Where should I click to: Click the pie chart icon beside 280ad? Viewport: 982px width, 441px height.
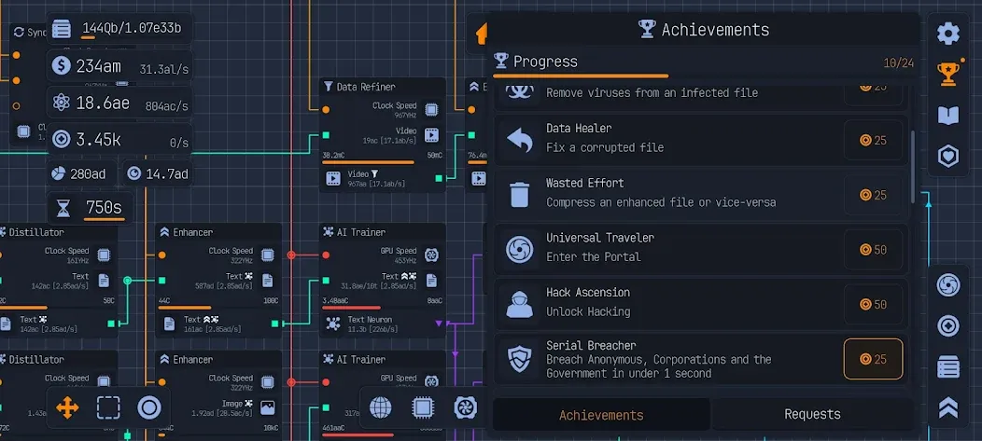58,173
